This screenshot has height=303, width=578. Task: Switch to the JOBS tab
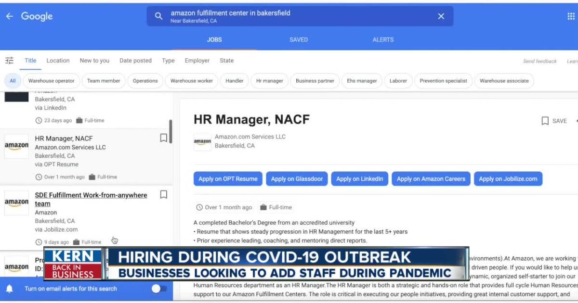point(214,39)
